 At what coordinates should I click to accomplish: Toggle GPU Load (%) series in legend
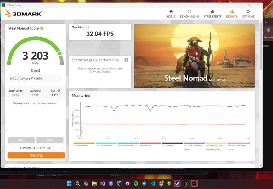pyautogui.click(x=150, y=144)
